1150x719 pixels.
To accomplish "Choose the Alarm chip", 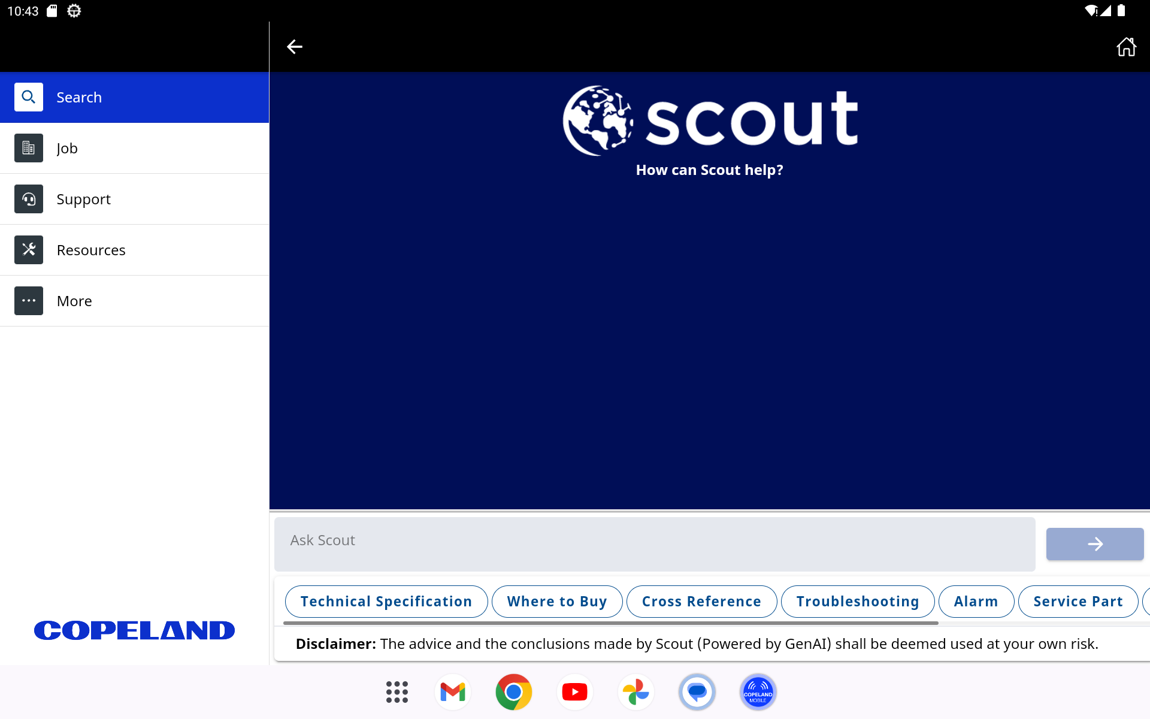I will pyautogui.click(x=976, y=602).
